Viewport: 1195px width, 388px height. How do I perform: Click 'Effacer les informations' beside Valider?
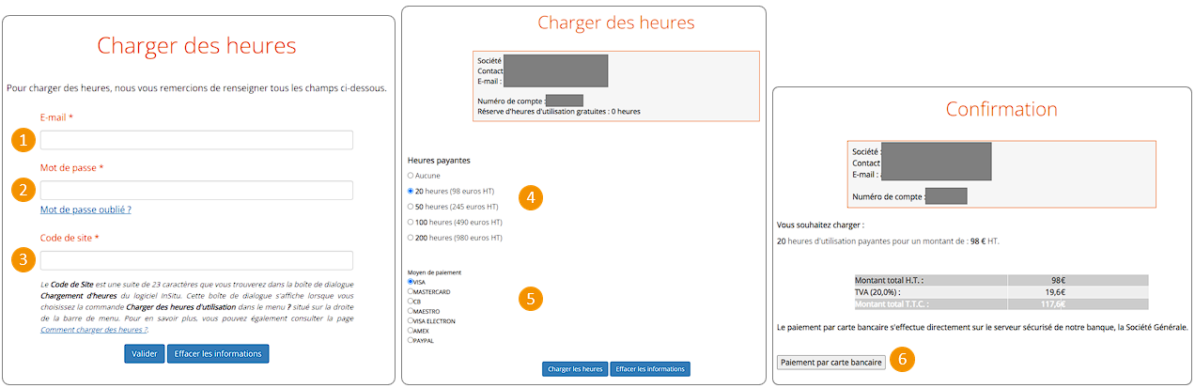(218, 353)
